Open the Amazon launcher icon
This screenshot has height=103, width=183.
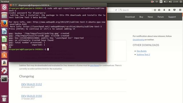4,63
